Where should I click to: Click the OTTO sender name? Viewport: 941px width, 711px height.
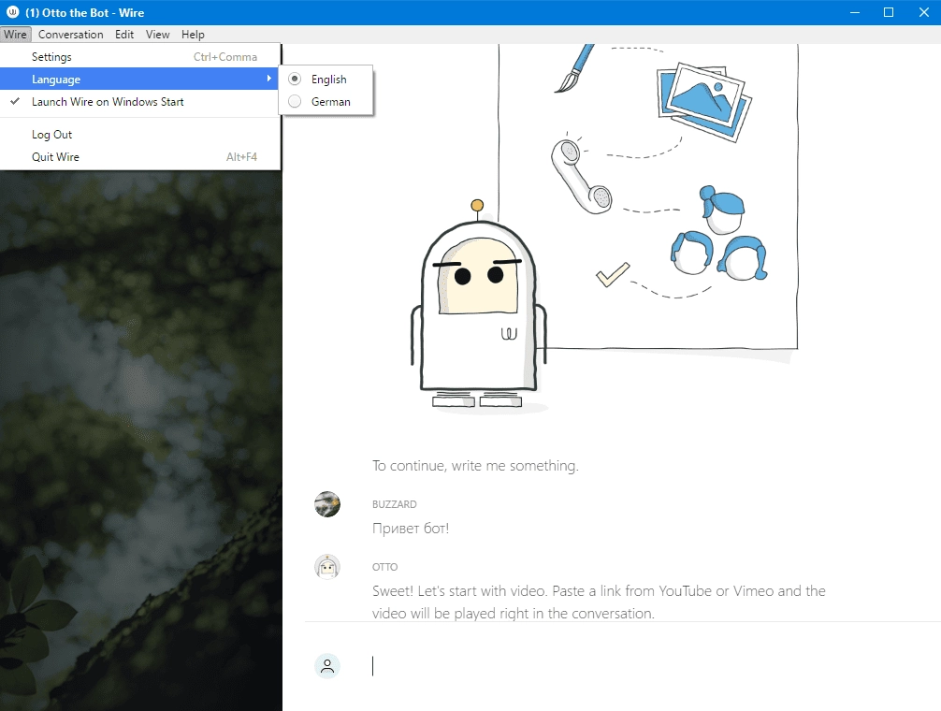384,566
